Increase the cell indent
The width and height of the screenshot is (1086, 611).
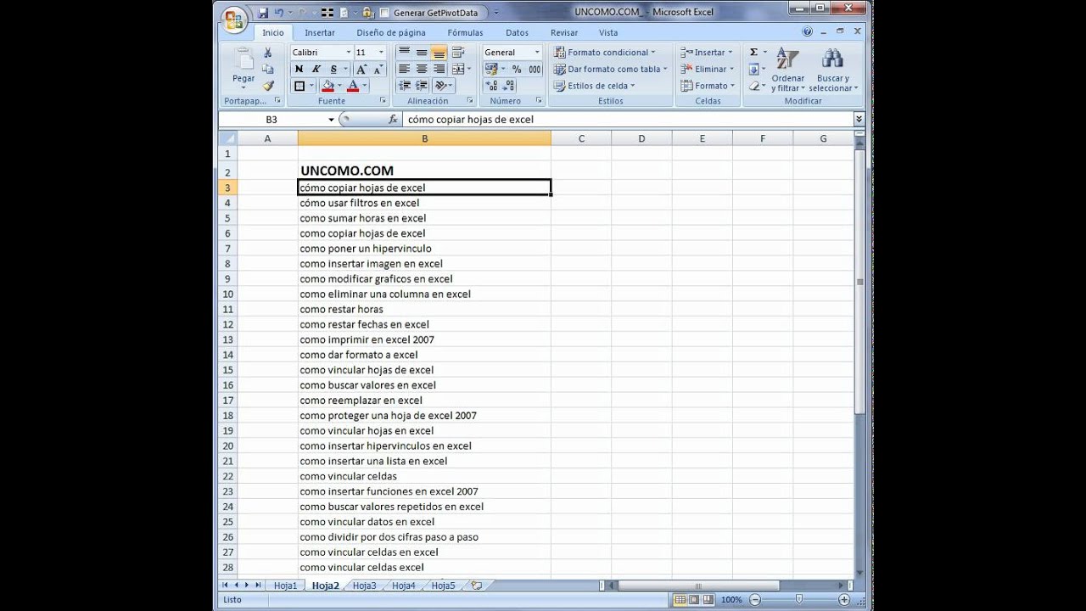tap(422, 86)
